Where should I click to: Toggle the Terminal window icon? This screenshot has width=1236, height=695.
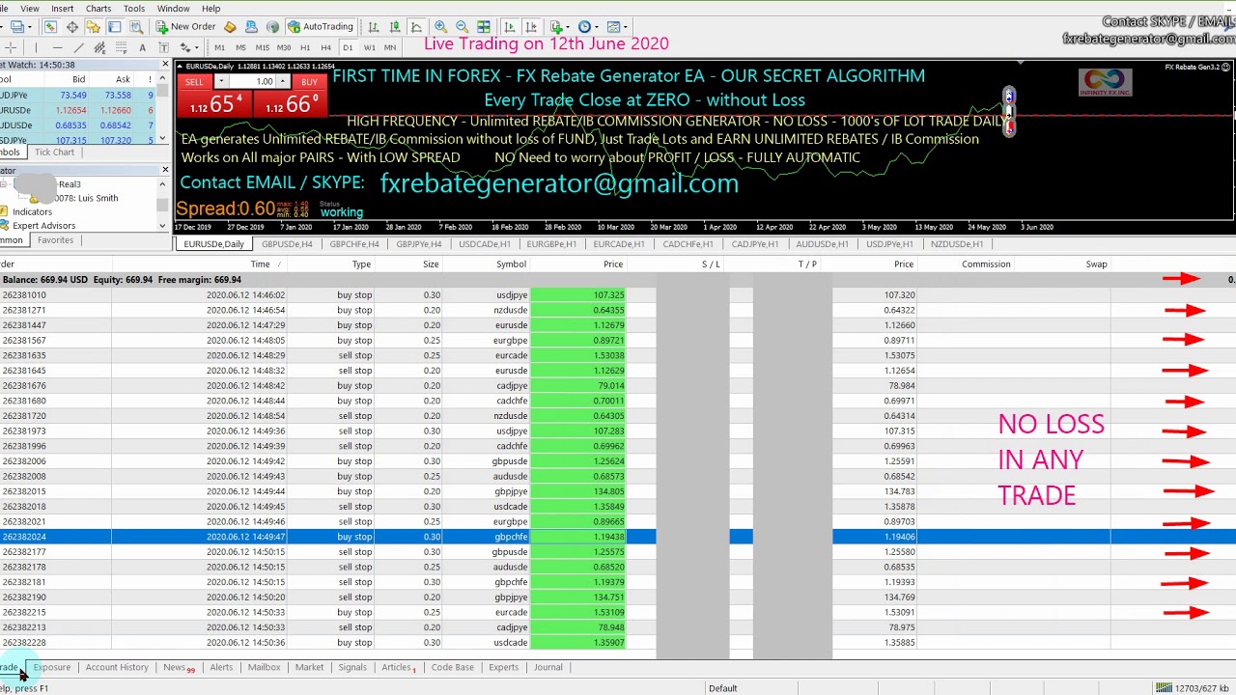115,26
